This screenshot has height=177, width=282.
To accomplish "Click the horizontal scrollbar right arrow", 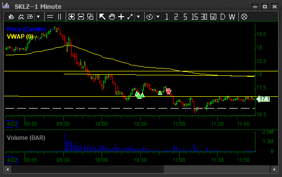I will [x=274, y=169].
